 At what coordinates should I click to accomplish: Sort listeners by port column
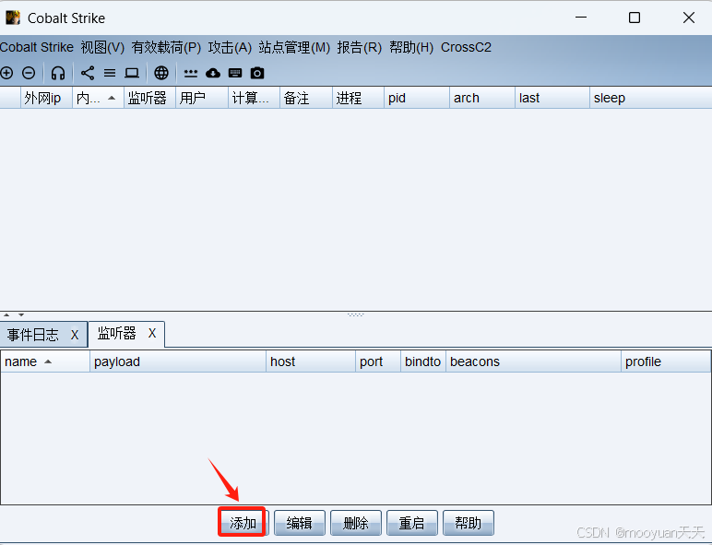tap(378, 361)
